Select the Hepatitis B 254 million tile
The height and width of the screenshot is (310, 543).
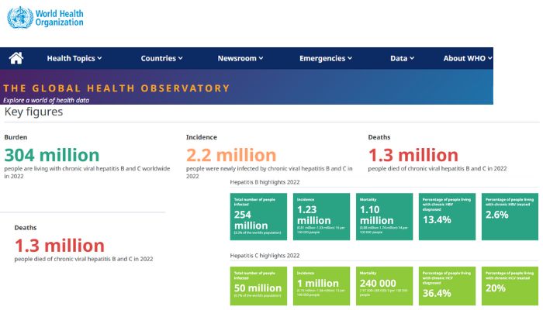[x=258, y=216]
